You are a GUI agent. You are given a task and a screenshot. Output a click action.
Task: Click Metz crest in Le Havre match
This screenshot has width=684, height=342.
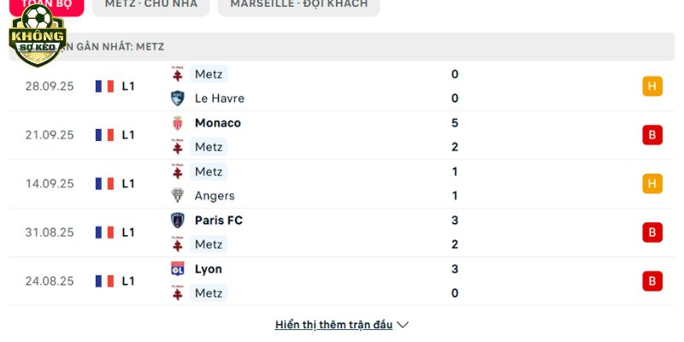[x=178, y=74]
